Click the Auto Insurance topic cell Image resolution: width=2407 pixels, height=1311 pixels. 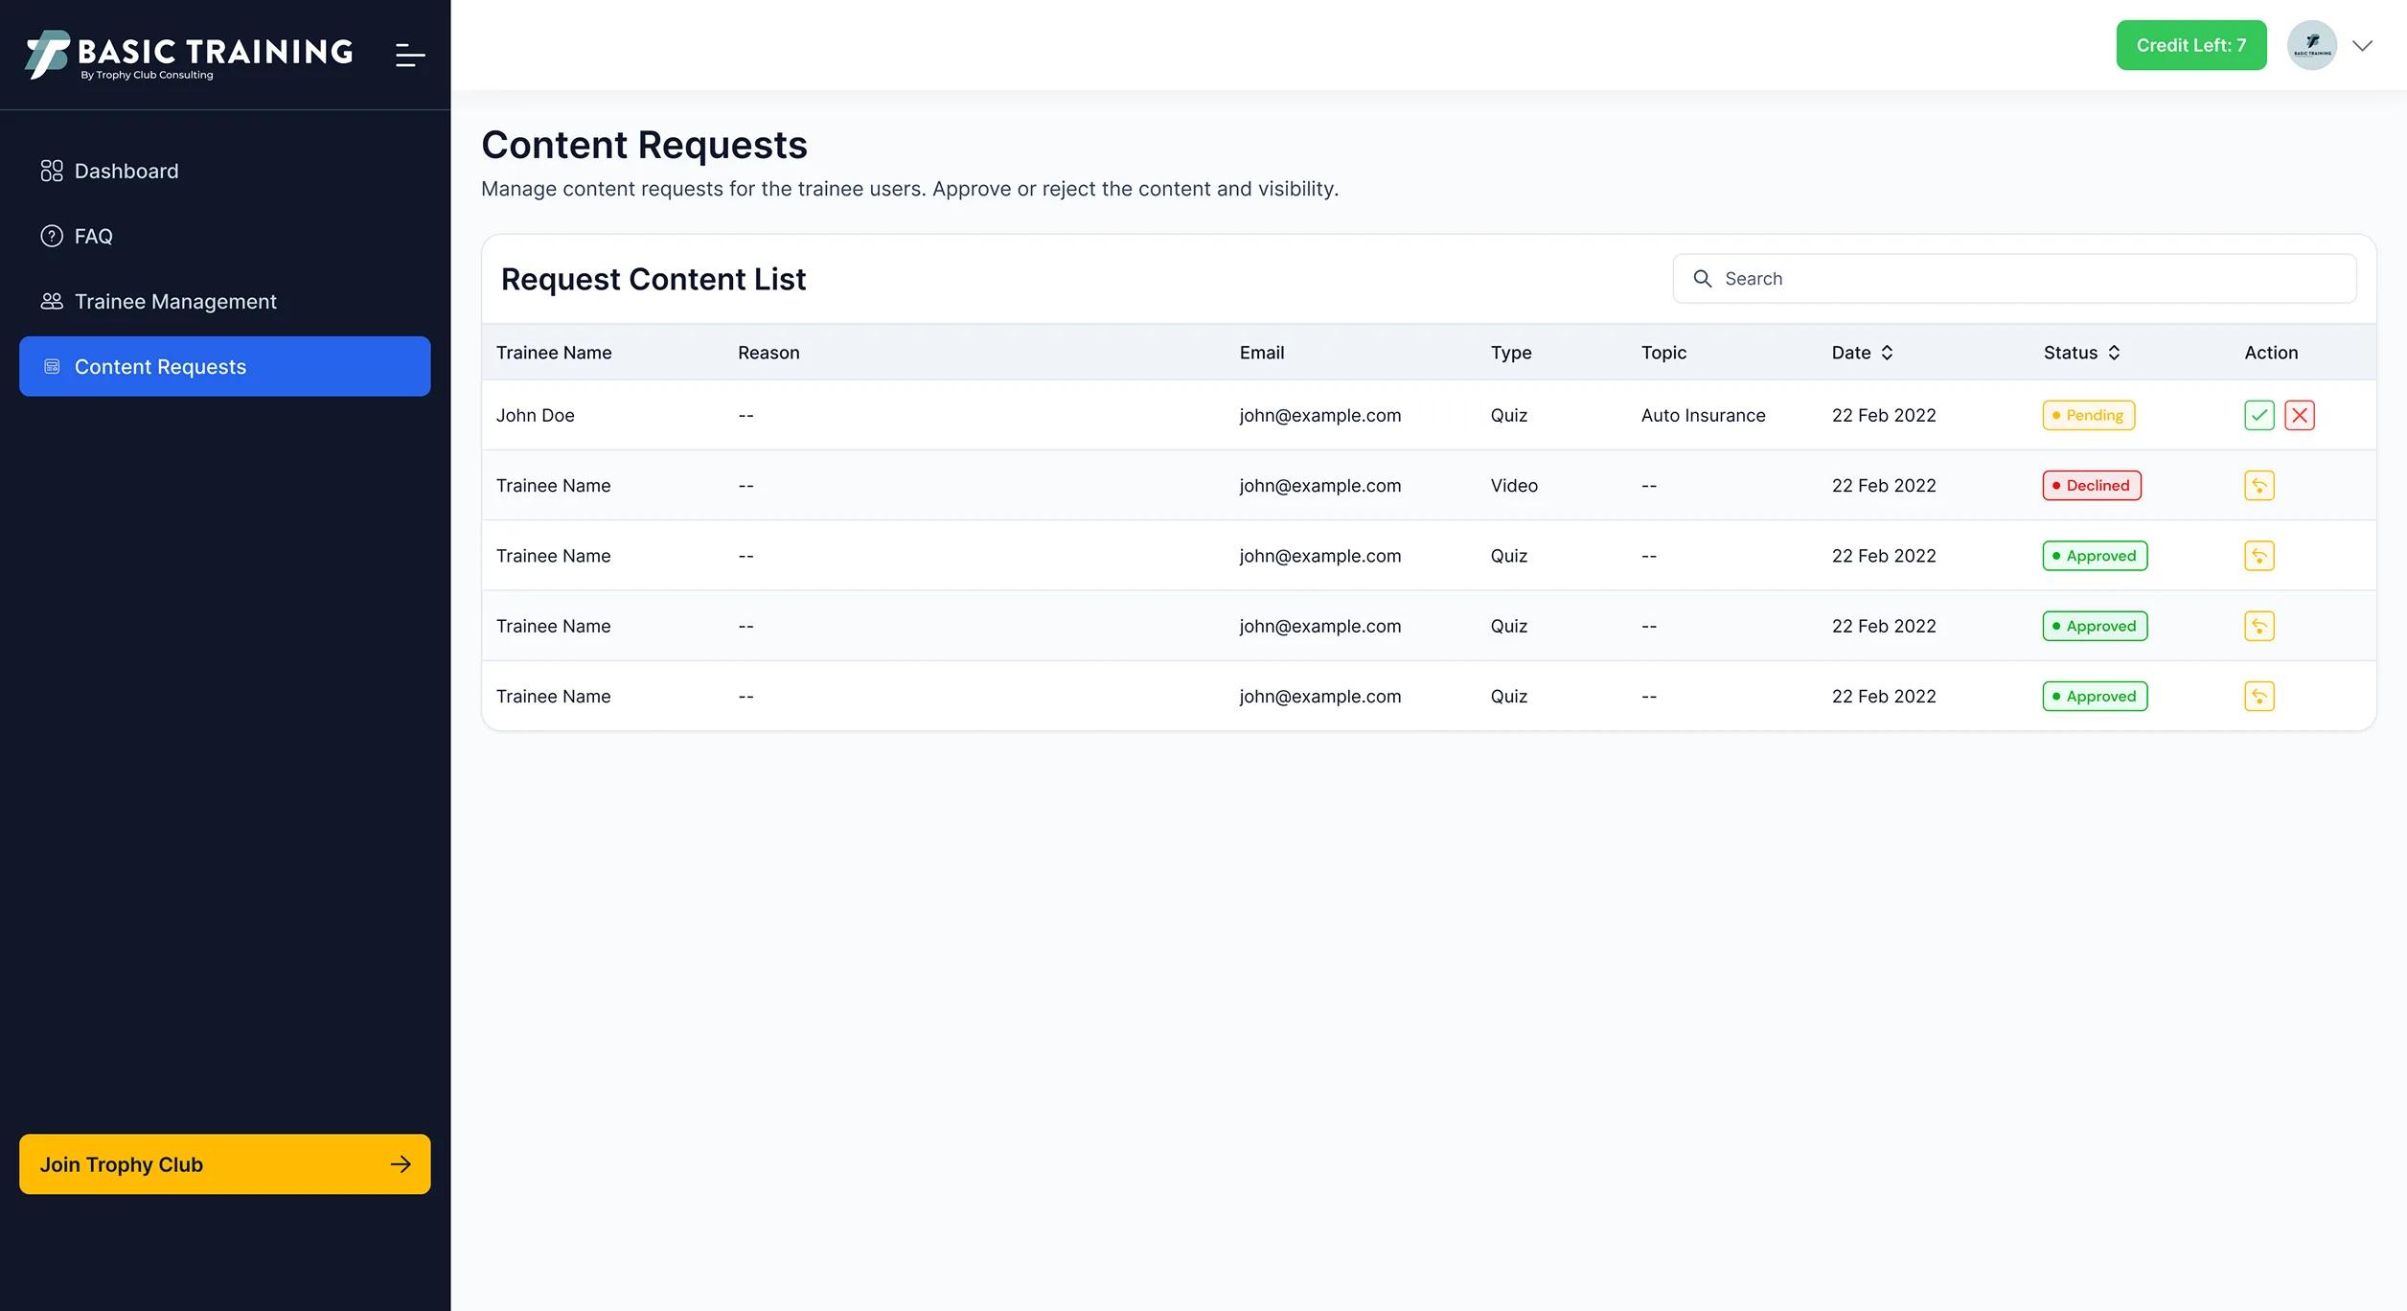(1704, 415)
